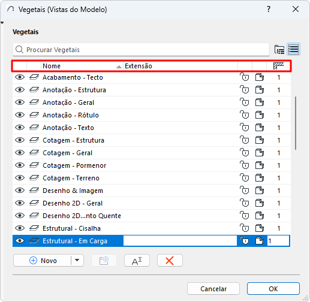Select the Anotação - Rótulo layer name
310x302 pixels.
[71, 115]
